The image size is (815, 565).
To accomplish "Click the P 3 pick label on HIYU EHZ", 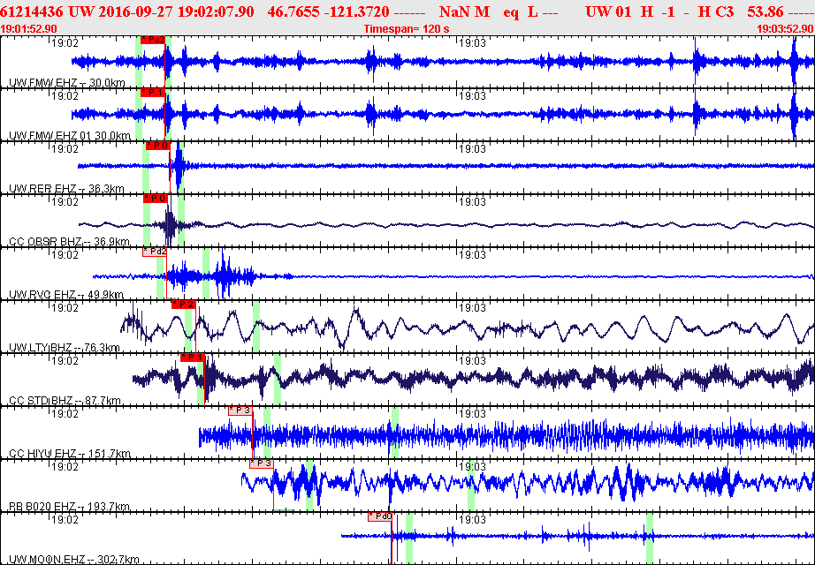I will pyautogui.click(x=240, y=411).
